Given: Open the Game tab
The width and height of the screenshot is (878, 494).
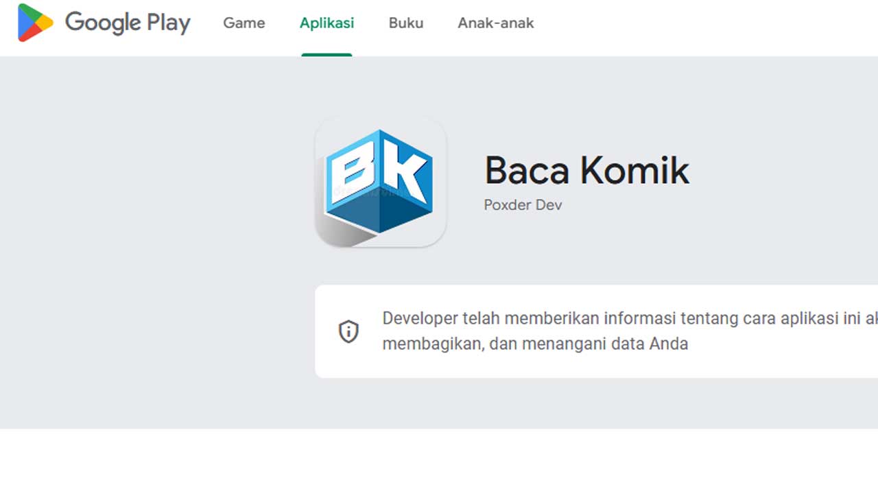Looking at the screenshot, I should pyautogui.click(x=244, y=23).
